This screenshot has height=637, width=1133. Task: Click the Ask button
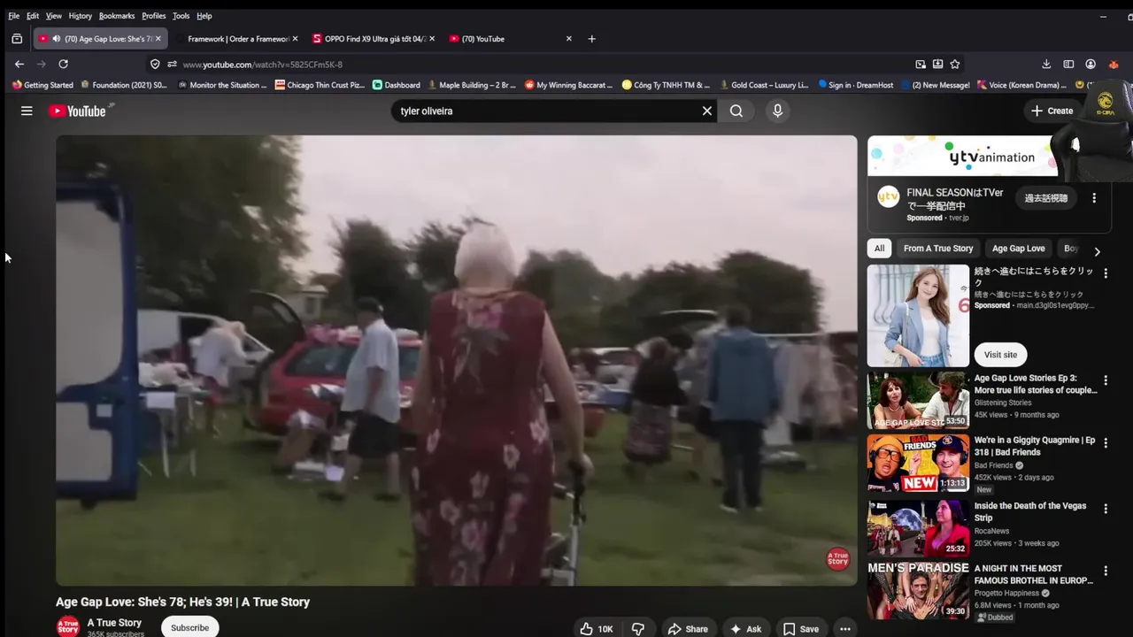(745, 628)
